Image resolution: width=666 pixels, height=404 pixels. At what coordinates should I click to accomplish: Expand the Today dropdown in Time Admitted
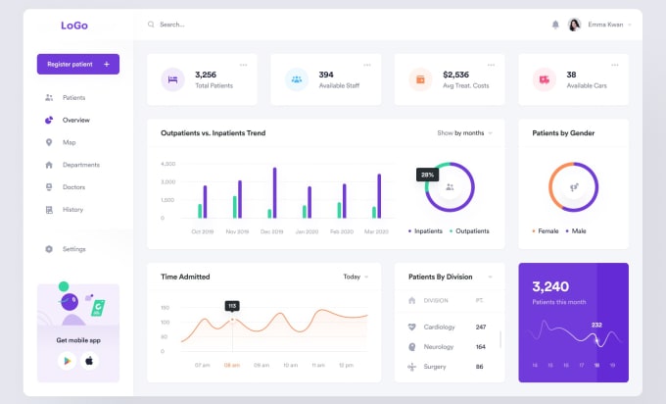pyautogui.click(x=356, y=277)
